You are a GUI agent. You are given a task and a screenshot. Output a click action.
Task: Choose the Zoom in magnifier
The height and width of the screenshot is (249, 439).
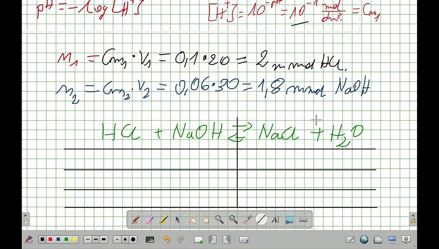[219, 220]
